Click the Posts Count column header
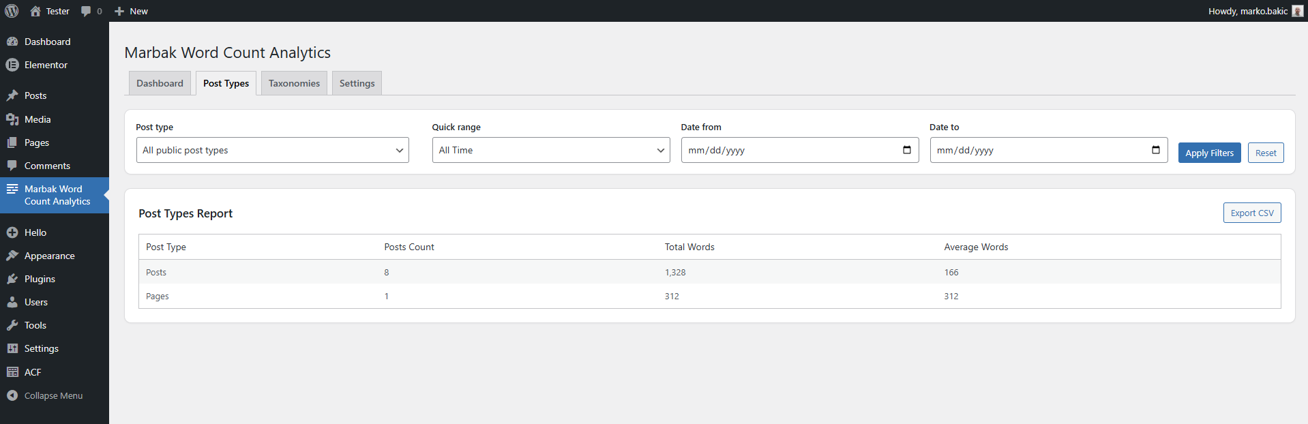 coord(409,247)
